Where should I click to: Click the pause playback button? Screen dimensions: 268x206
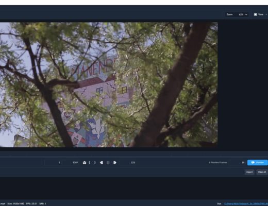pos(108,163)
